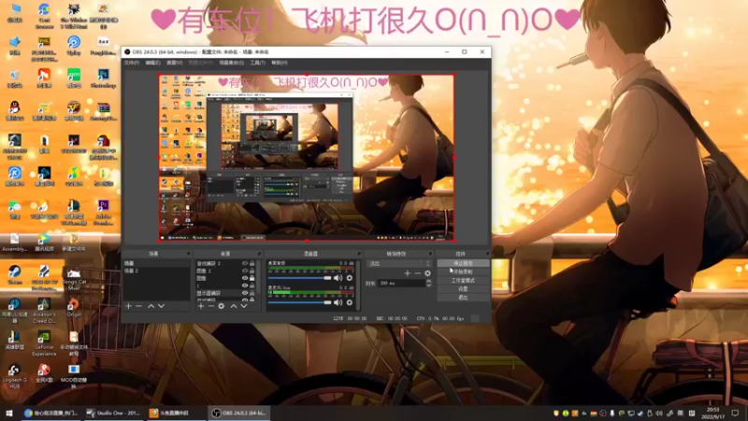Move the selected source up
748x421 pixels.
pyautogui.click(x=233, y=306)
